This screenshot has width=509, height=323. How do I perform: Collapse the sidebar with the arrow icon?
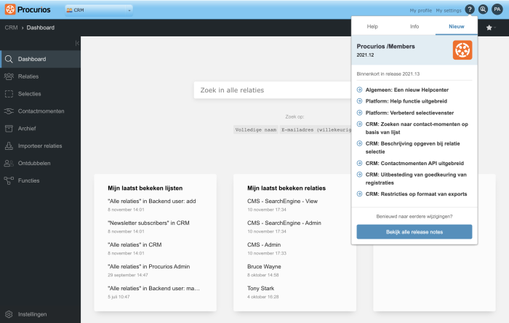pos(77,43)
